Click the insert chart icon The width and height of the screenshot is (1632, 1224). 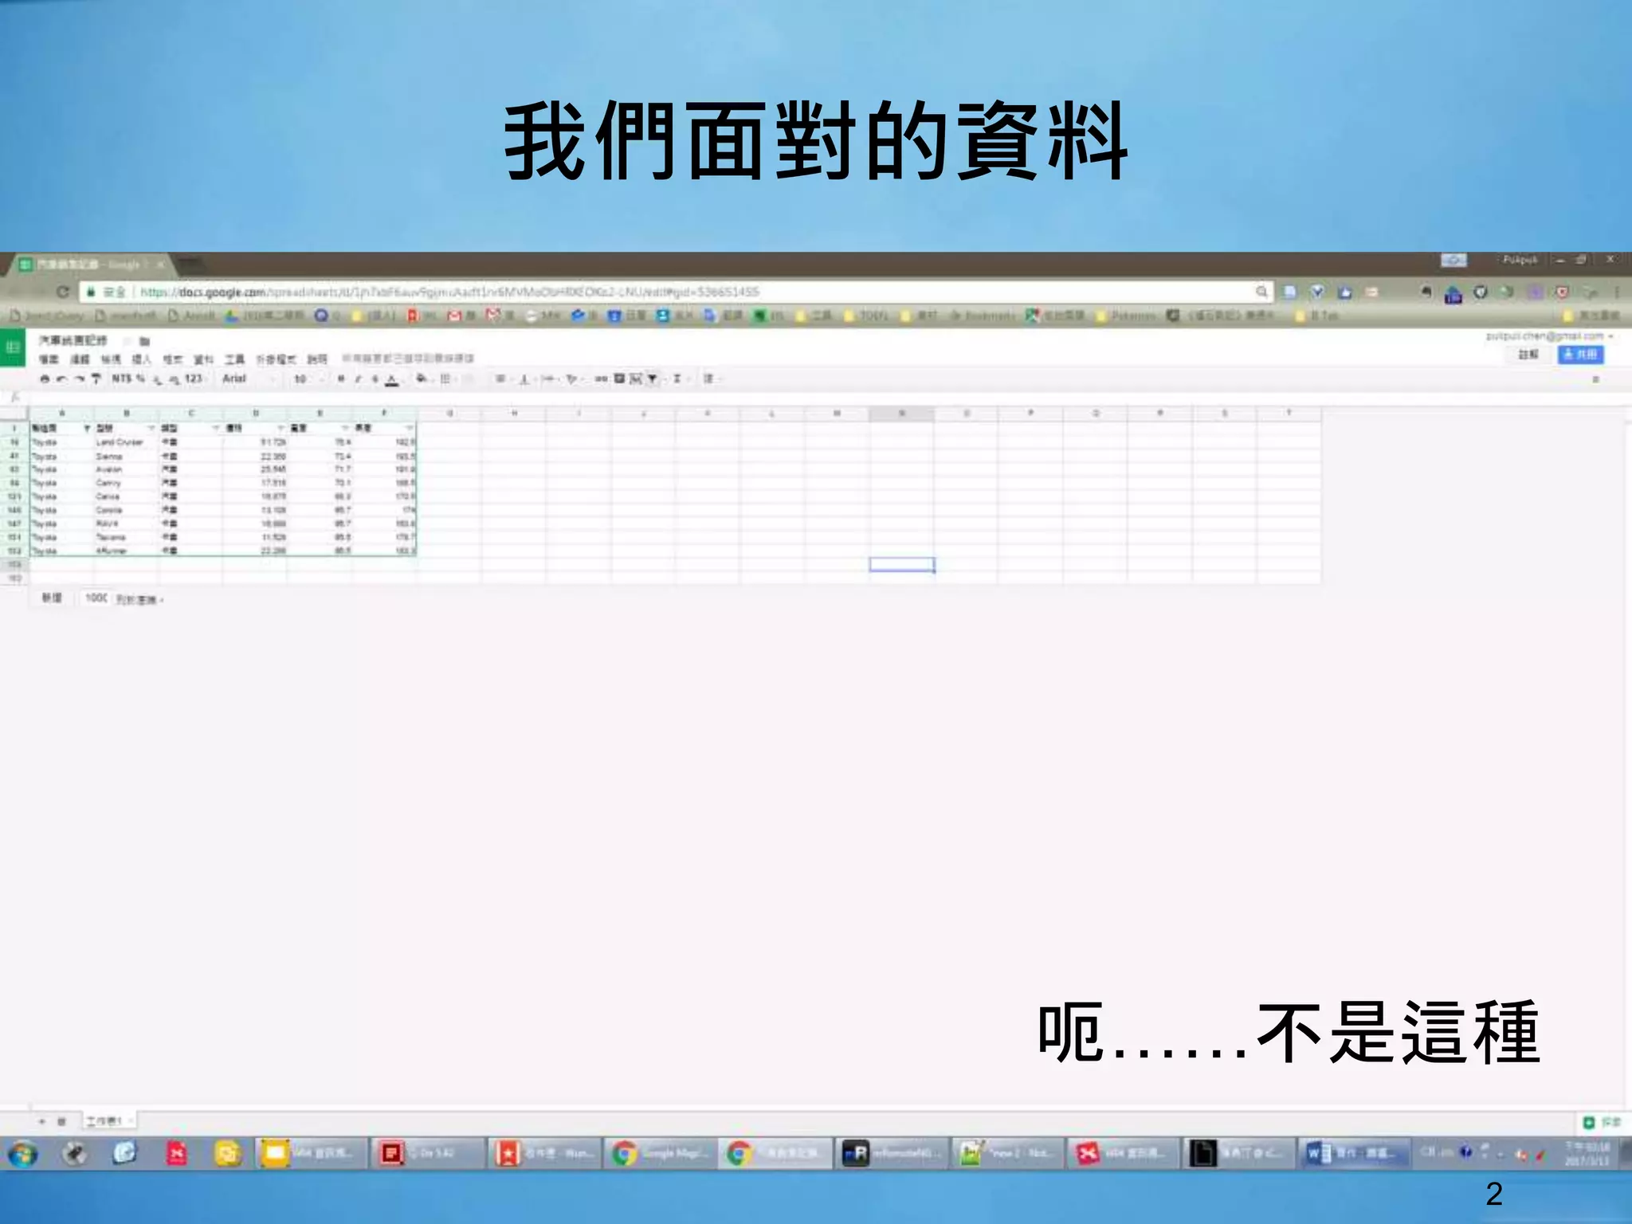coord(635,379)
